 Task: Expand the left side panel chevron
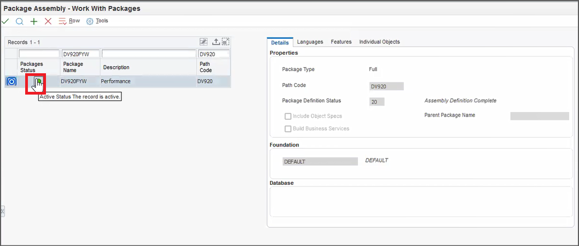pyautogui.click(x=2, y=212)
